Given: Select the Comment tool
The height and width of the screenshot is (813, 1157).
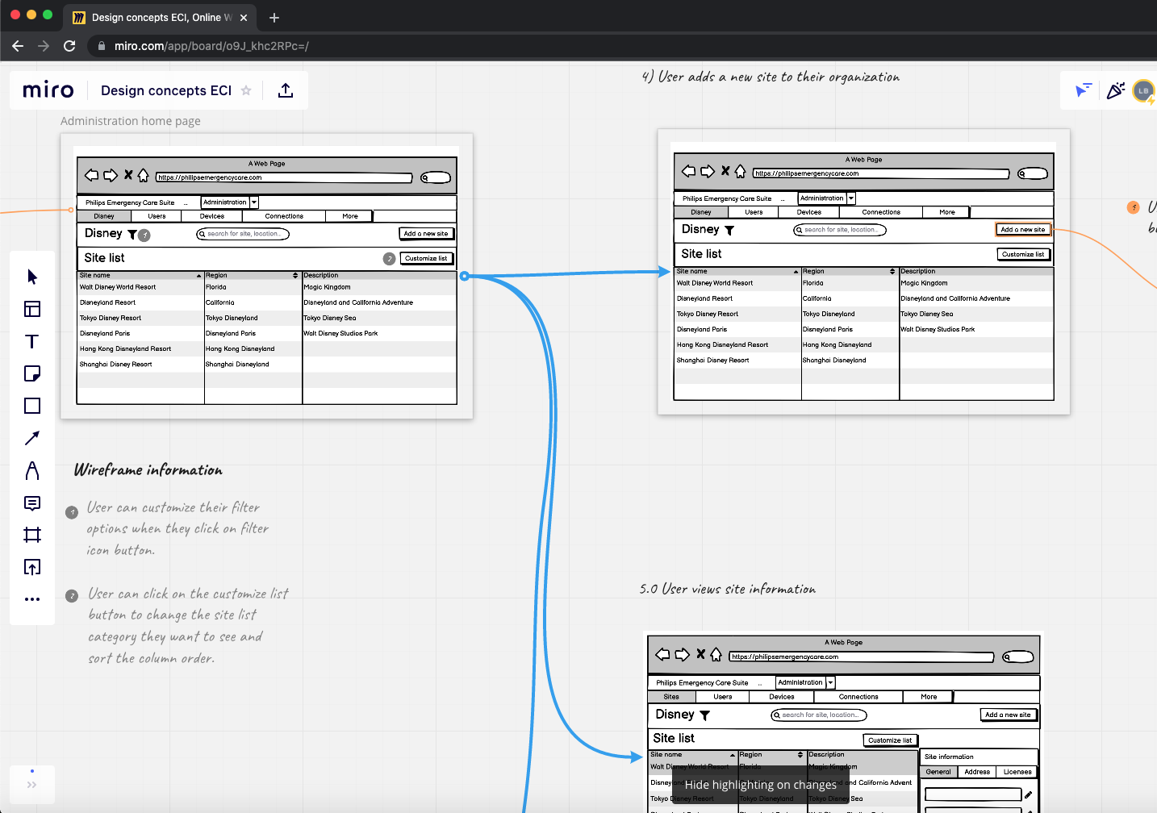Looking at the screenshot, I should pyautogui.click(x=32, y=503).
